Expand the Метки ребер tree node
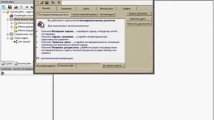Screen dimensions: 214x120 12,27
